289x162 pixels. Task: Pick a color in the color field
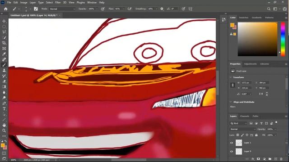pyautogui.click(x=257, y=39)
